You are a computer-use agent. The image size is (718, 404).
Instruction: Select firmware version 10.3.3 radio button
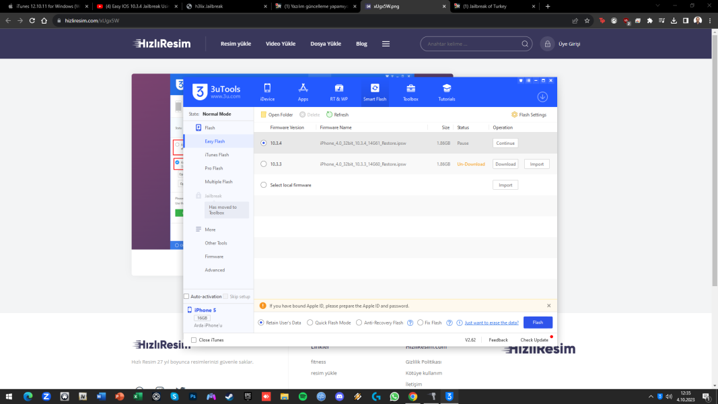[x=264, y=164]
